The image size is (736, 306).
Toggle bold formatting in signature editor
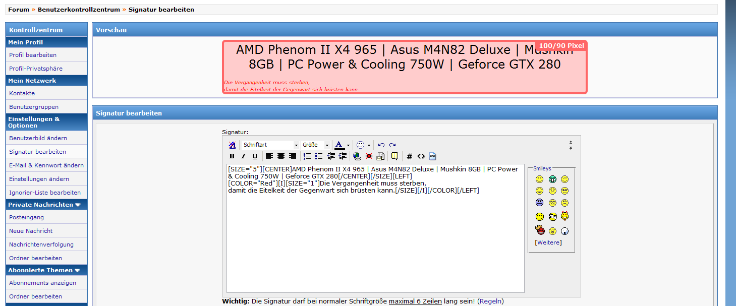coord(232,156)
